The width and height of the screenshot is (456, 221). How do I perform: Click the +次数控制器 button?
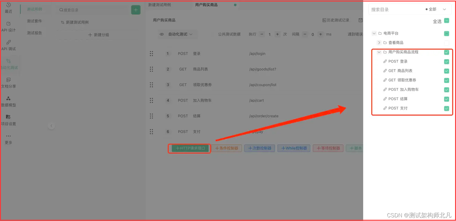tap(260, 148)
